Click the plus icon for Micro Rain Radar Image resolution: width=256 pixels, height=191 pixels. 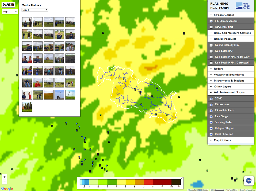[211, 110]
